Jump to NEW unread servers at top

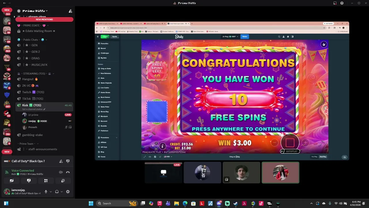pyautogui.click(x=7, y=10)
